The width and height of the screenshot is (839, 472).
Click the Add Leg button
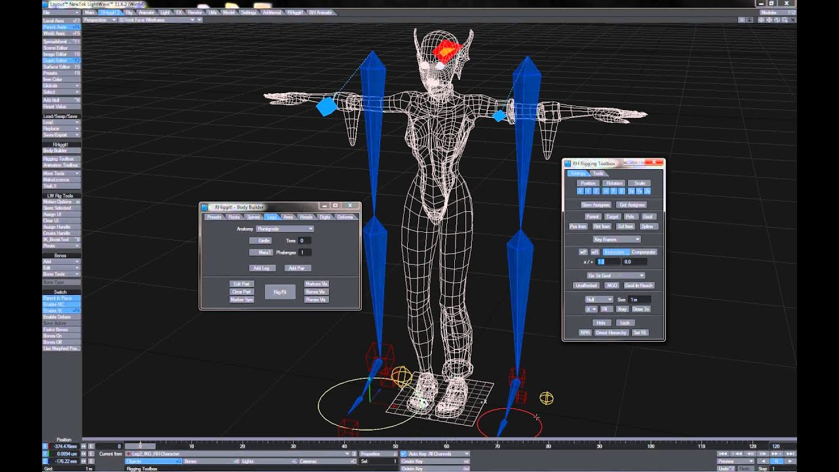click(261, 268)
